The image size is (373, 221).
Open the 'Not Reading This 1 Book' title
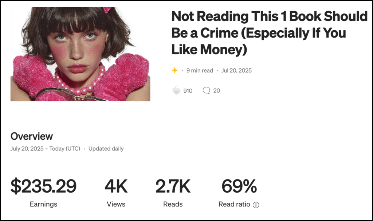tap(269, 33)
